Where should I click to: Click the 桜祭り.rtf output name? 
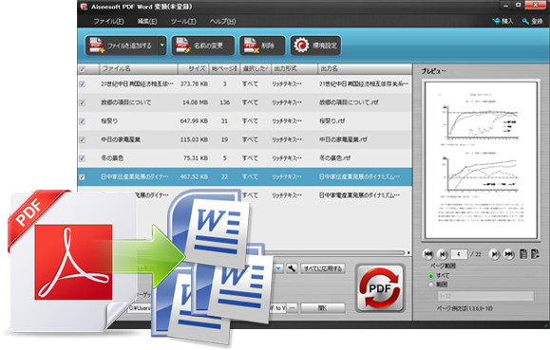pyautogui.click(x=332, y=121)
